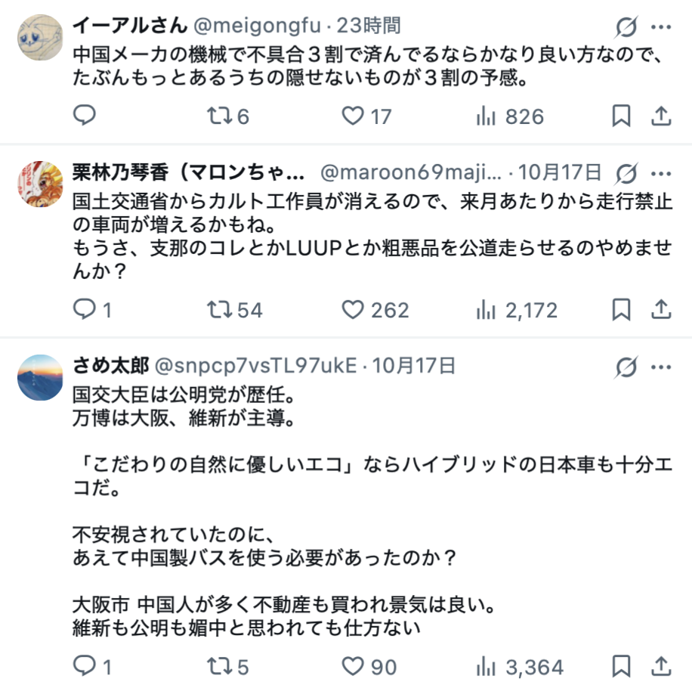Open さめ太郎's profile avatar

[x=39, y=377]
